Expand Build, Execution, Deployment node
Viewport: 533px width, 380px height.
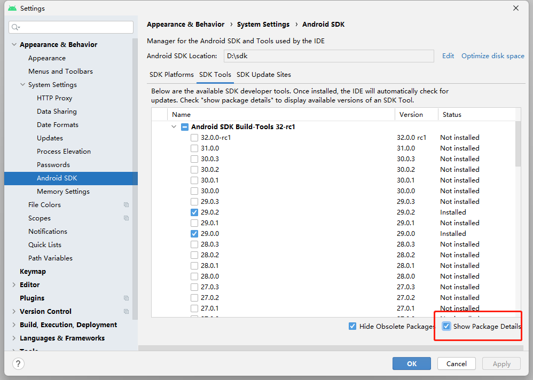tap(14, 324)
